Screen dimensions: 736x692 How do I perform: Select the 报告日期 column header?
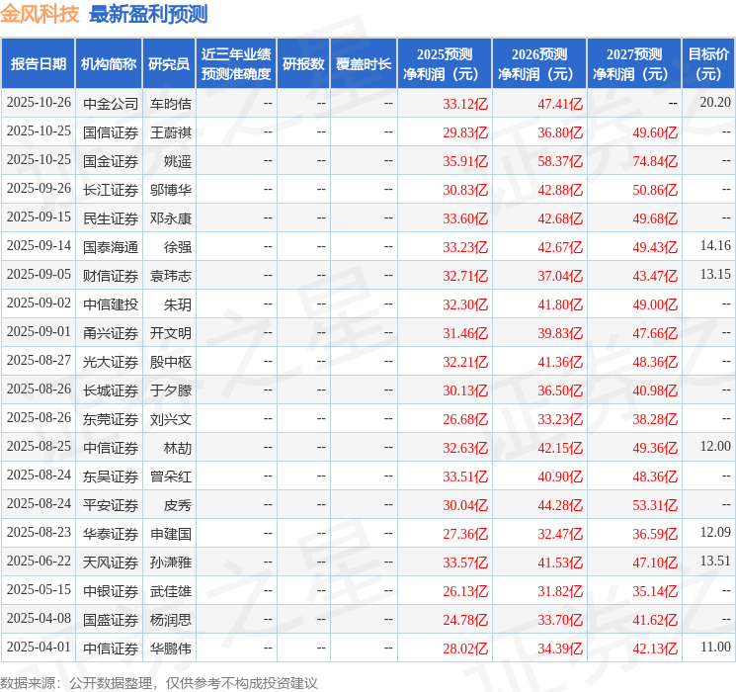click(39, 64)
